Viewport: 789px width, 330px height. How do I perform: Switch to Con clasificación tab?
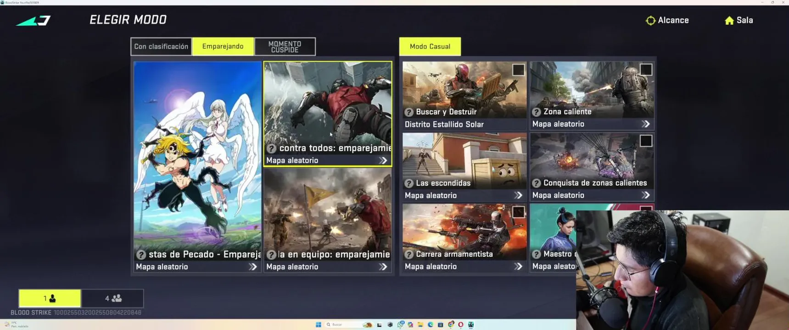tap(161, 46)
